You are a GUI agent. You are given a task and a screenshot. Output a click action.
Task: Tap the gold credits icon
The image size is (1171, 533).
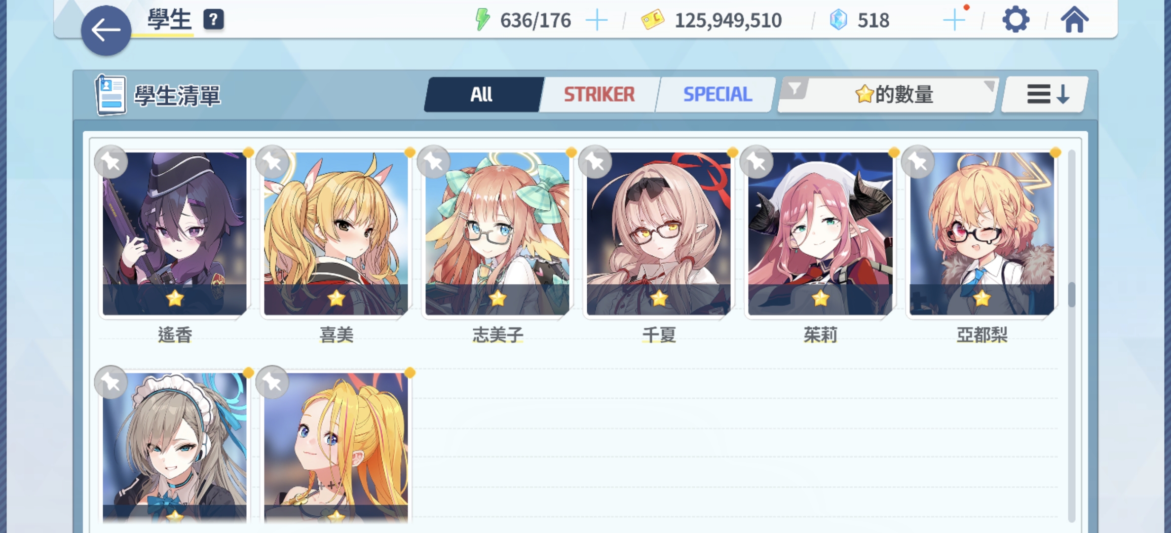pyautogui.click(x=652, y=20)
